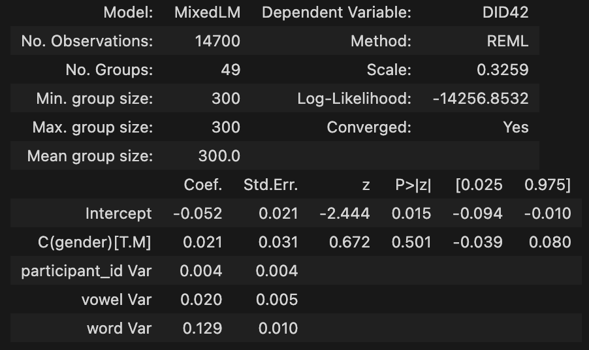This screenshot has width=589, height=350.
Task: Select the Intercept z value -2.444
Action: (345, 214)
